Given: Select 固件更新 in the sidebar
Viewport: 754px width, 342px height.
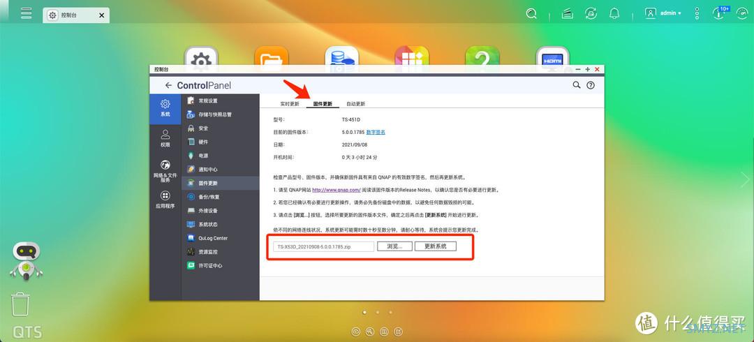Looking at the screenshot, I should point(220,184).
